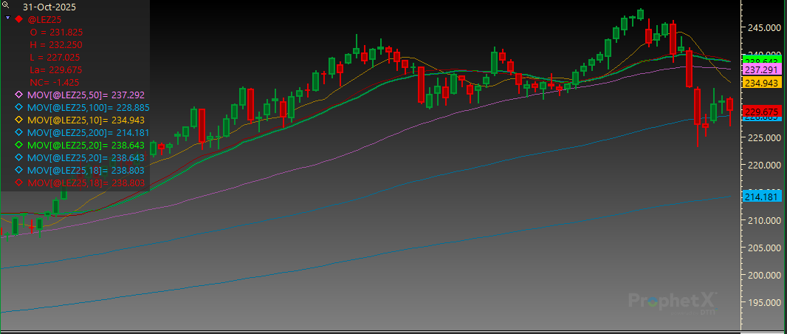
Task: Collapse the @LEZ25 legend triangle
Action: (x=7, y=17)
